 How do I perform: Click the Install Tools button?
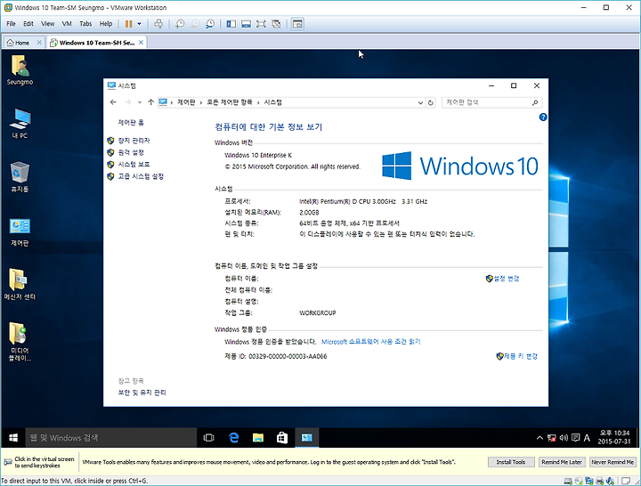coord(511,462)
